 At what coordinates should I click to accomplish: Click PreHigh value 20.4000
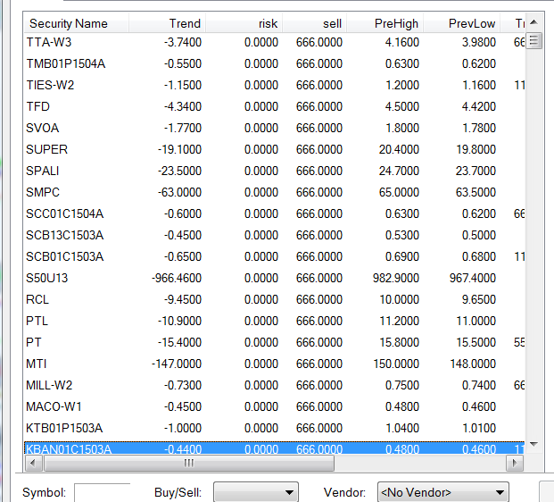[x=400, y=150]
